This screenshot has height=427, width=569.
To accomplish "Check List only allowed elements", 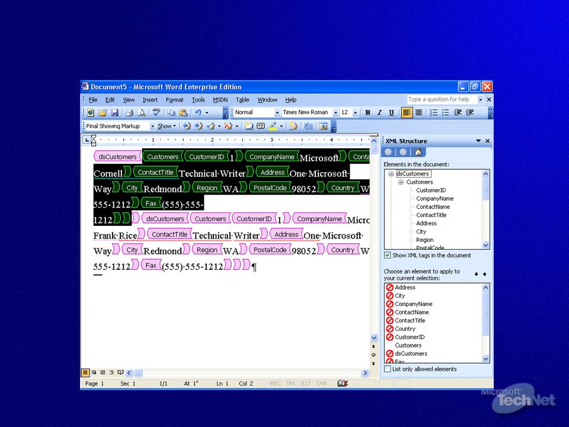I will click(x=388, y=369).
